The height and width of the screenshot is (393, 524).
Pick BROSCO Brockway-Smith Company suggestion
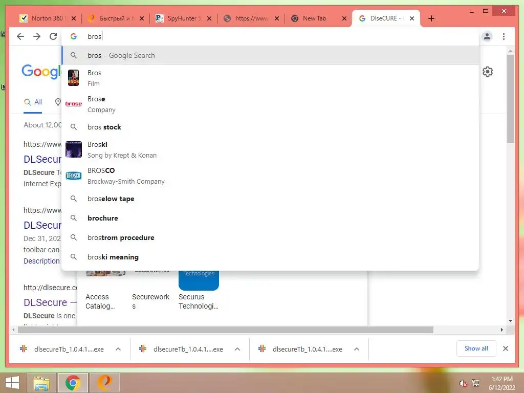point(270,176)
